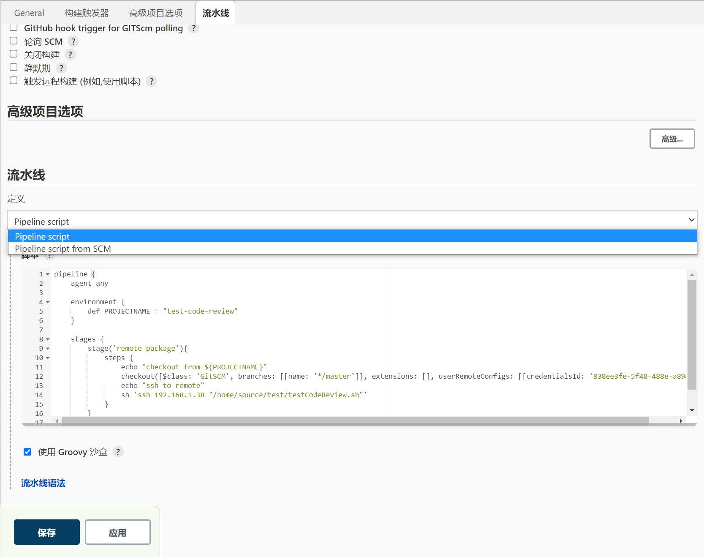Uncheck the 使用 Groovy 沙盒 checkbox
This screenshot has width=704, height=557.
click(27, 452)
